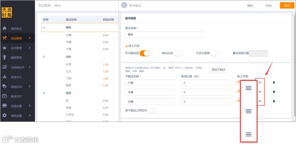The height and width of the screenshot is (145, 296).
Task: Click the 报表中心 bar chart icon
Action: pyautogui.click(x=4, y=77)
